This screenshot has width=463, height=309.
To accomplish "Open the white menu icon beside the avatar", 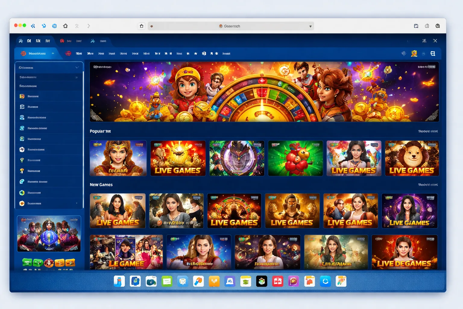I will tap(433, 53).
